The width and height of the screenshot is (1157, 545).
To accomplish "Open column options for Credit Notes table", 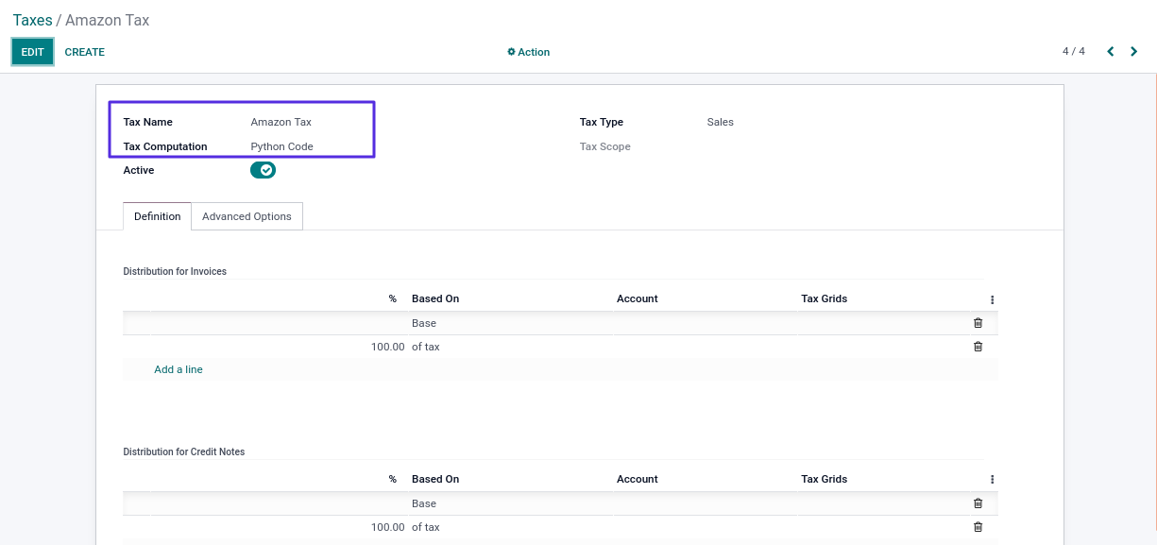I will tap(992, 480).
